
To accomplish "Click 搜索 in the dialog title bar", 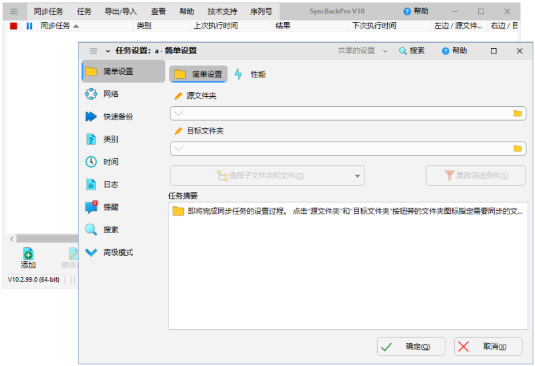I will point(412,51).
